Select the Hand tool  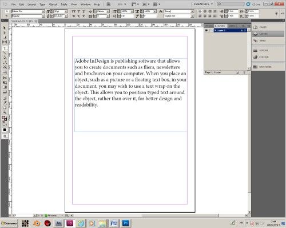click(5, 107)
